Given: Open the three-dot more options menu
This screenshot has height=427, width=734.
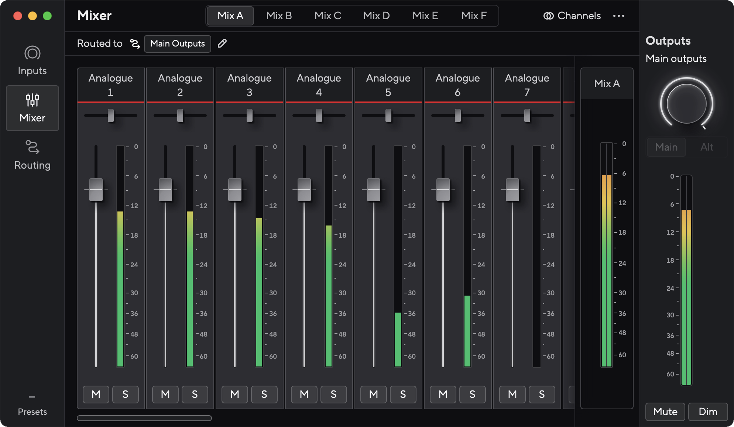Looking at the screenshot, I should [x=619, y=16].
